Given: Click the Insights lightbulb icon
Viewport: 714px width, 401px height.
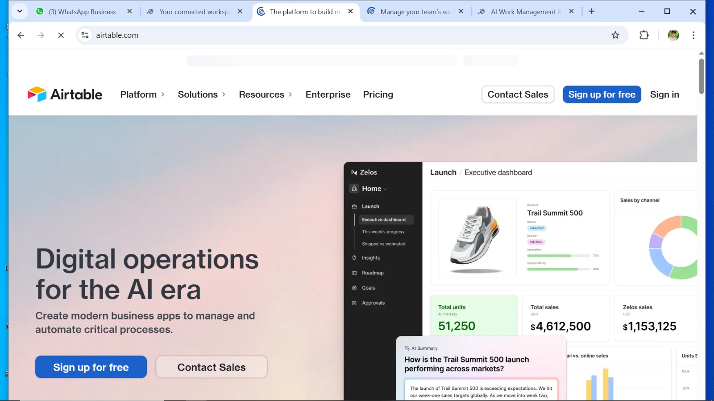Looking at the screenshot, I should (354, 258).
